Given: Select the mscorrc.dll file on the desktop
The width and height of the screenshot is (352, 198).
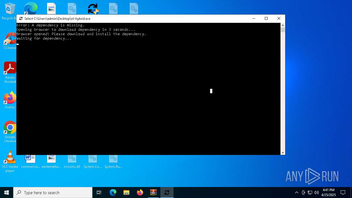Looking at the screenshot, I should pyautogui.click(x=72, y=162).
